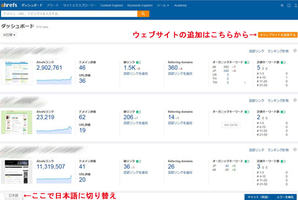Screen dimensions: 298x200
Task: Click the backlinks count 1.5K
Action: (x=129, y=68)
